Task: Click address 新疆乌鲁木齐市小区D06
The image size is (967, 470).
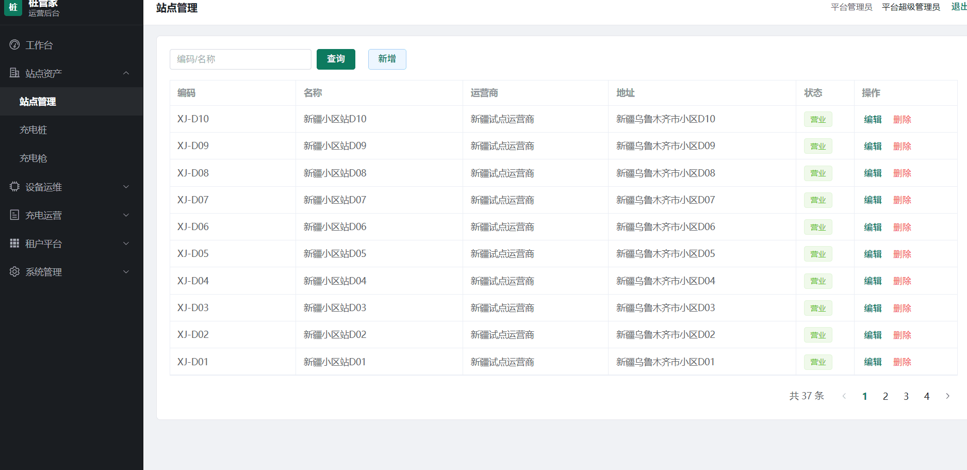Action: pyautogui.click(x=665, y=226)
